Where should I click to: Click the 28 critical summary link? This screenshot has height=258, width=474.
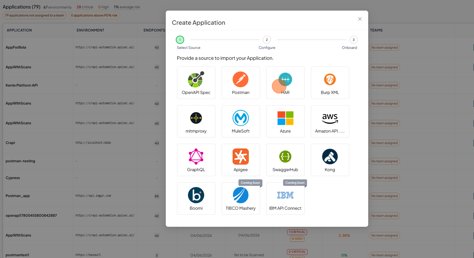point(85,7)
